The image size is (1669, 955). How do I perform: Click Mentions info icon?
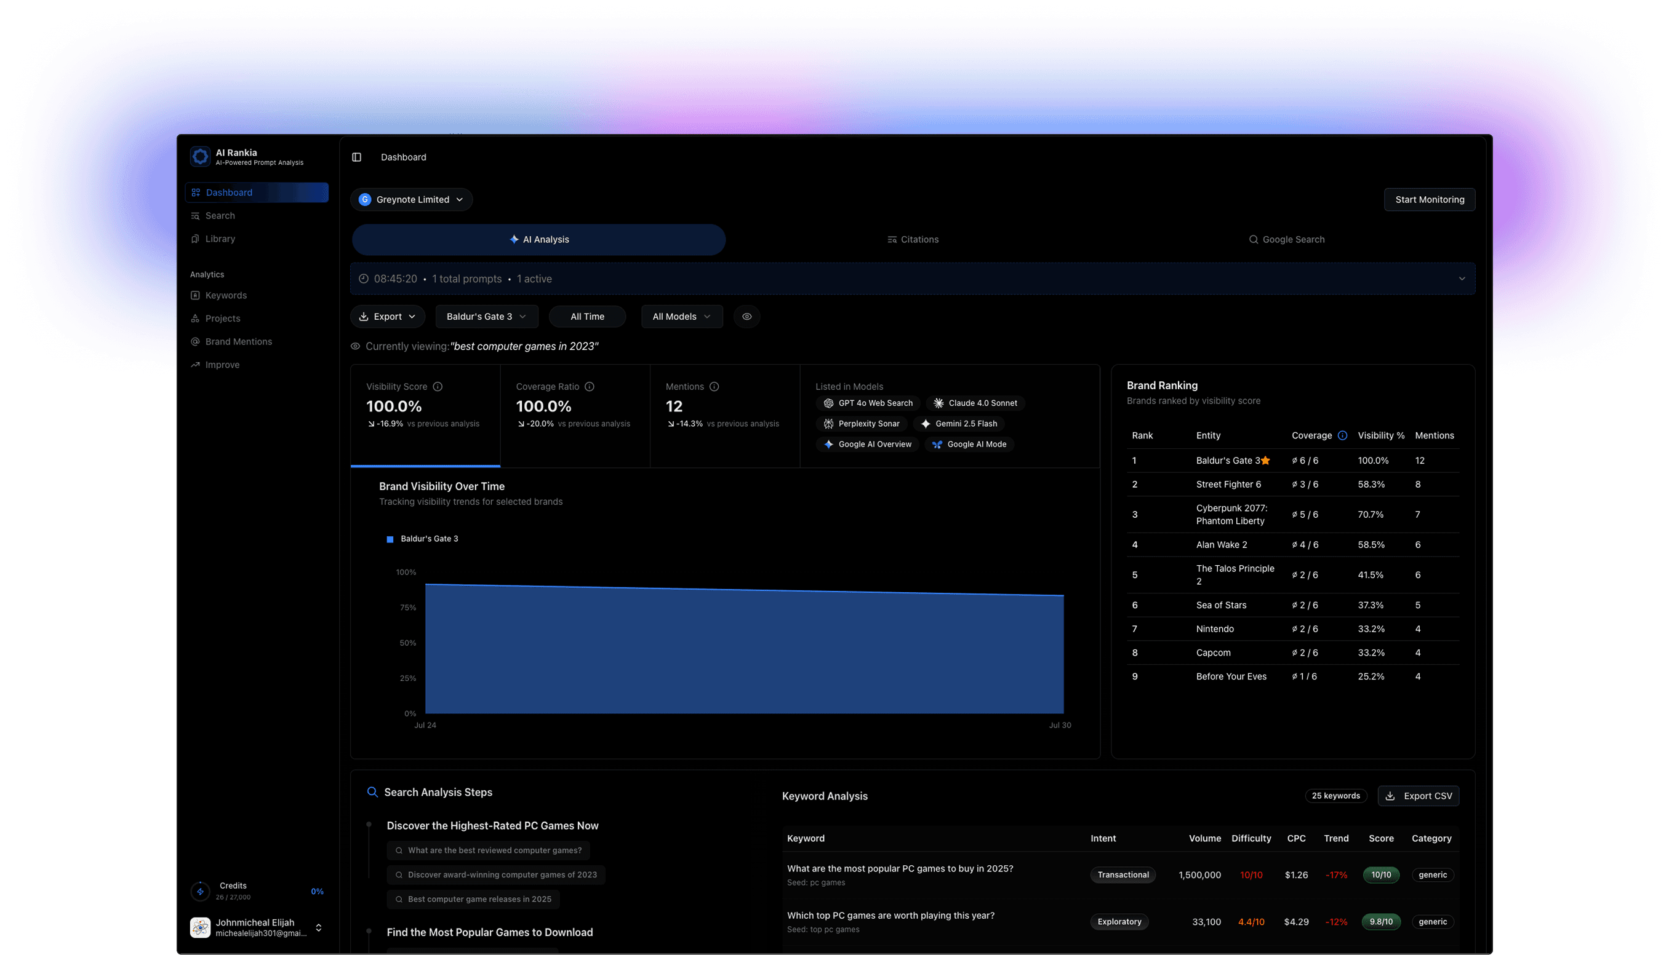coord(713,386)
